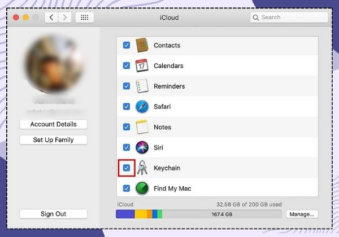The height and width of the screenshot is (237, 339).
Task: Go forward with the right chevron button
Action: (64, 17)
